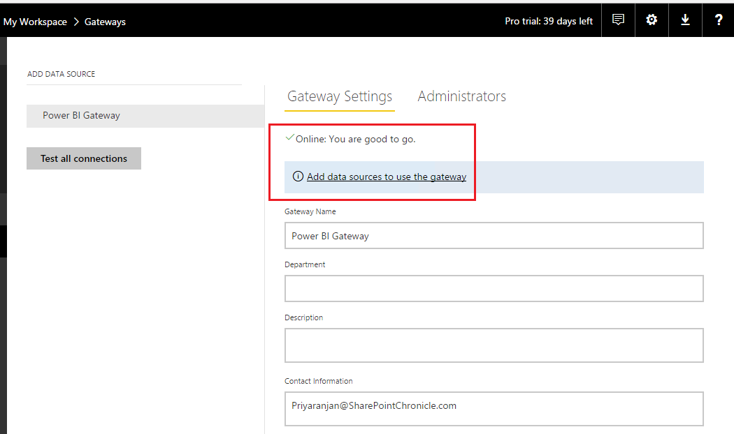Click the info icon beside Add data sources
Viewport: 734px width, 434px height.
pos(298,177)
